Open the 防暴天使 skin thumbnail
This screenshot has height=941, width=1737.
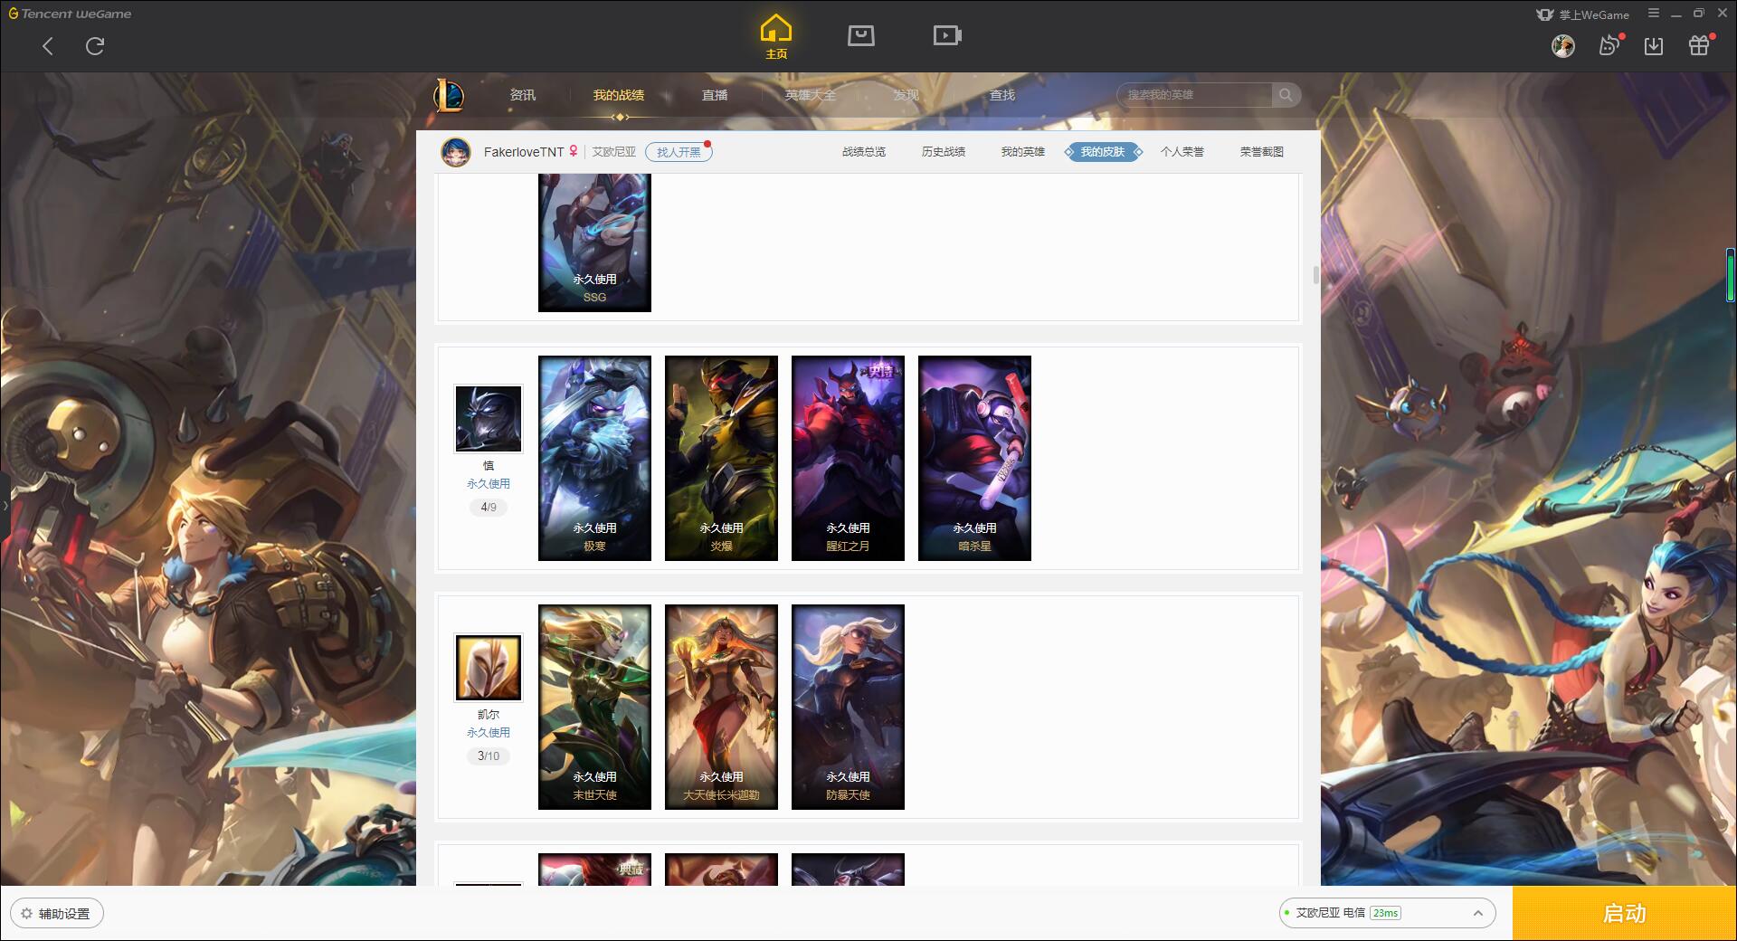848,707
